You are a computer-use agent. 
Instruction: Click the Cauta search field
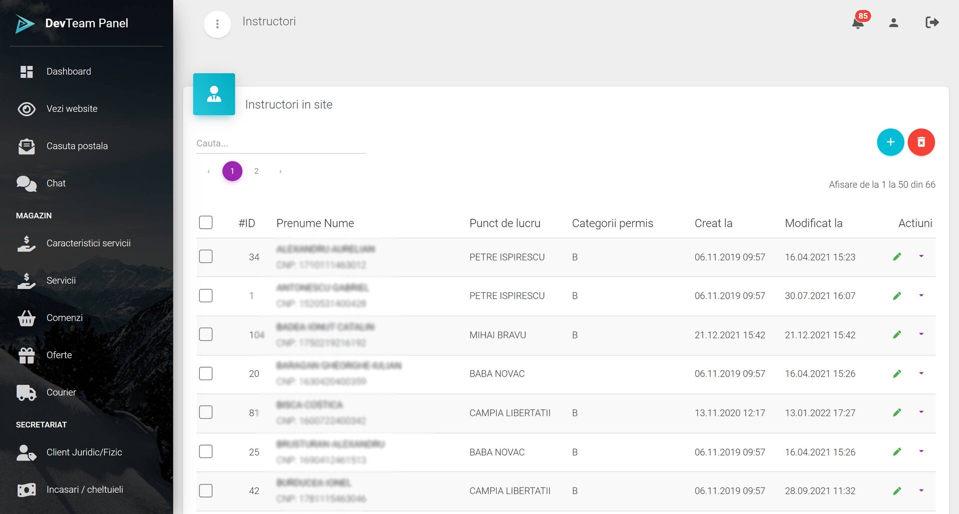(281, 143)
